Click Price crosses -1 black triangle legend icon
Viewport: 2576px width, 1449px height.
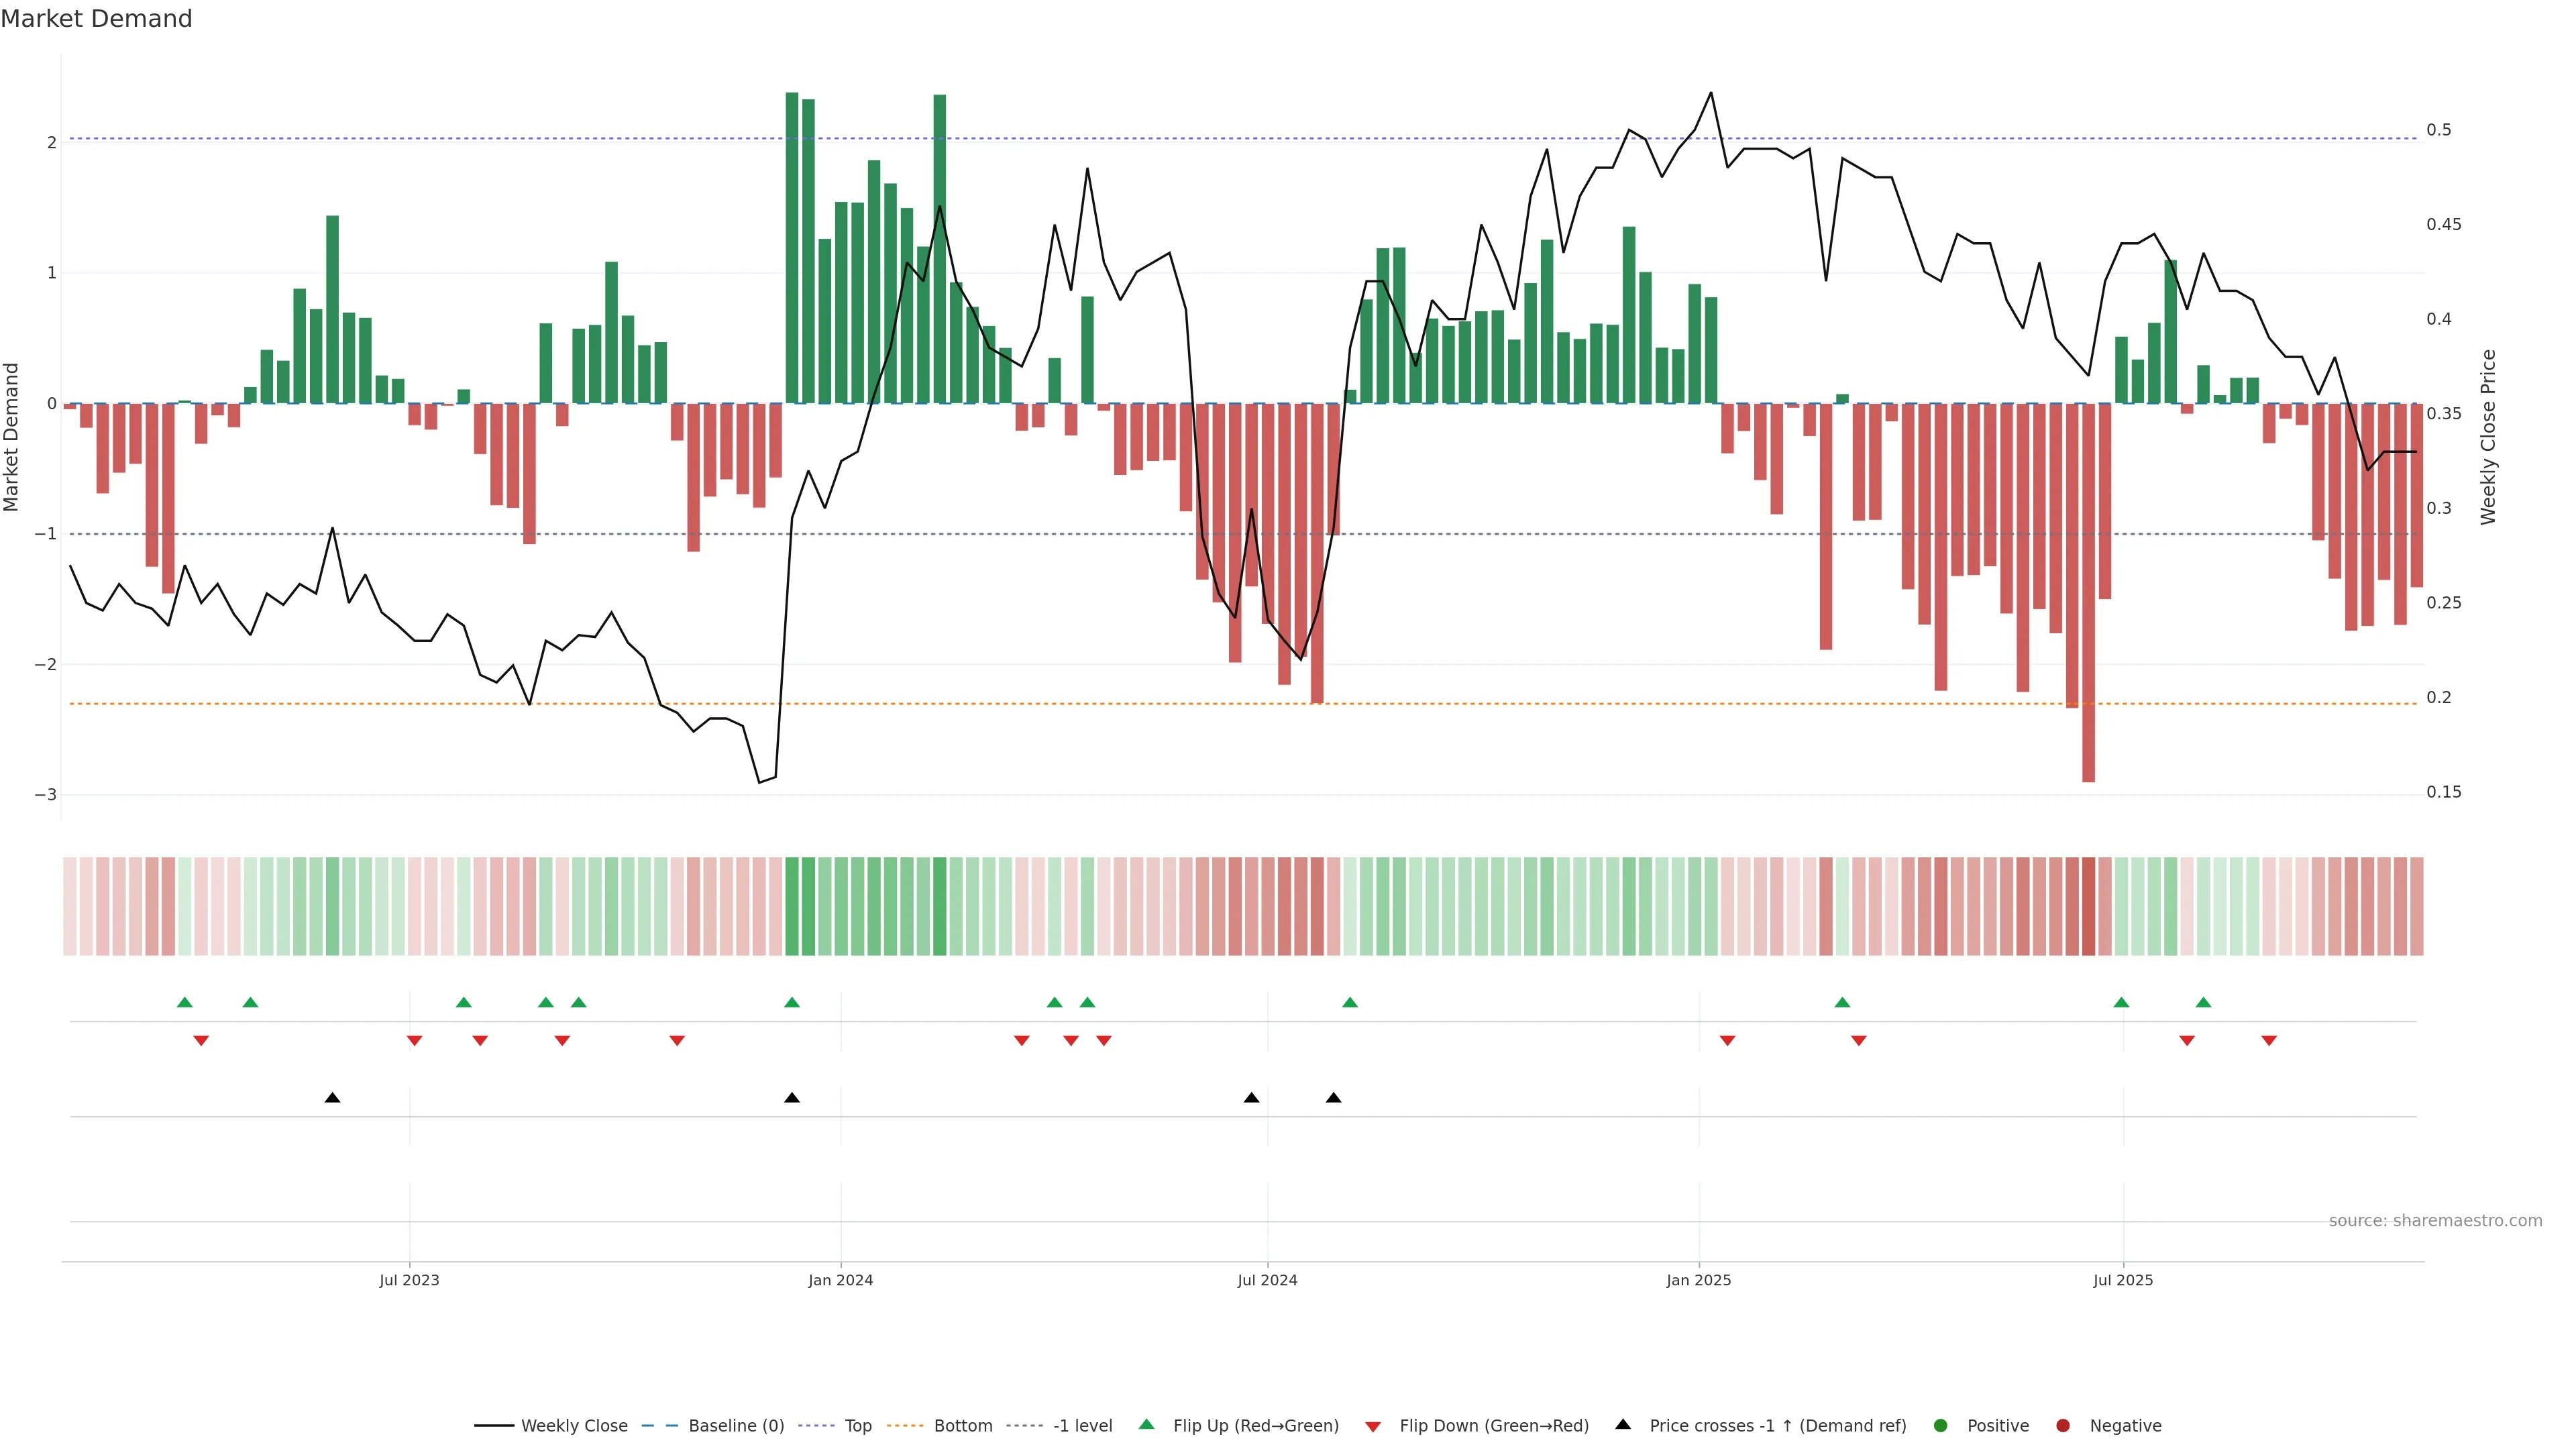pos(1622,1424)
